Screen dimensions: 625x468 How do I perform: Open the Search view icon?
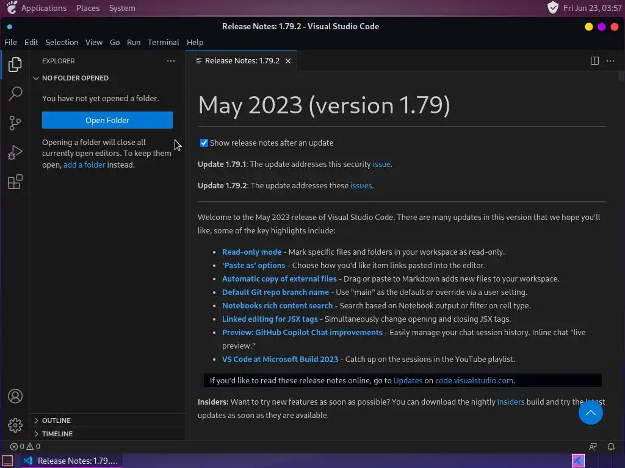point(15,93)
